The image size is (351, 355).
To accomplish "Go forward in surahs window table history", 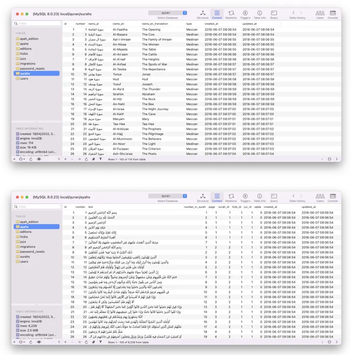I will point(301,13).
